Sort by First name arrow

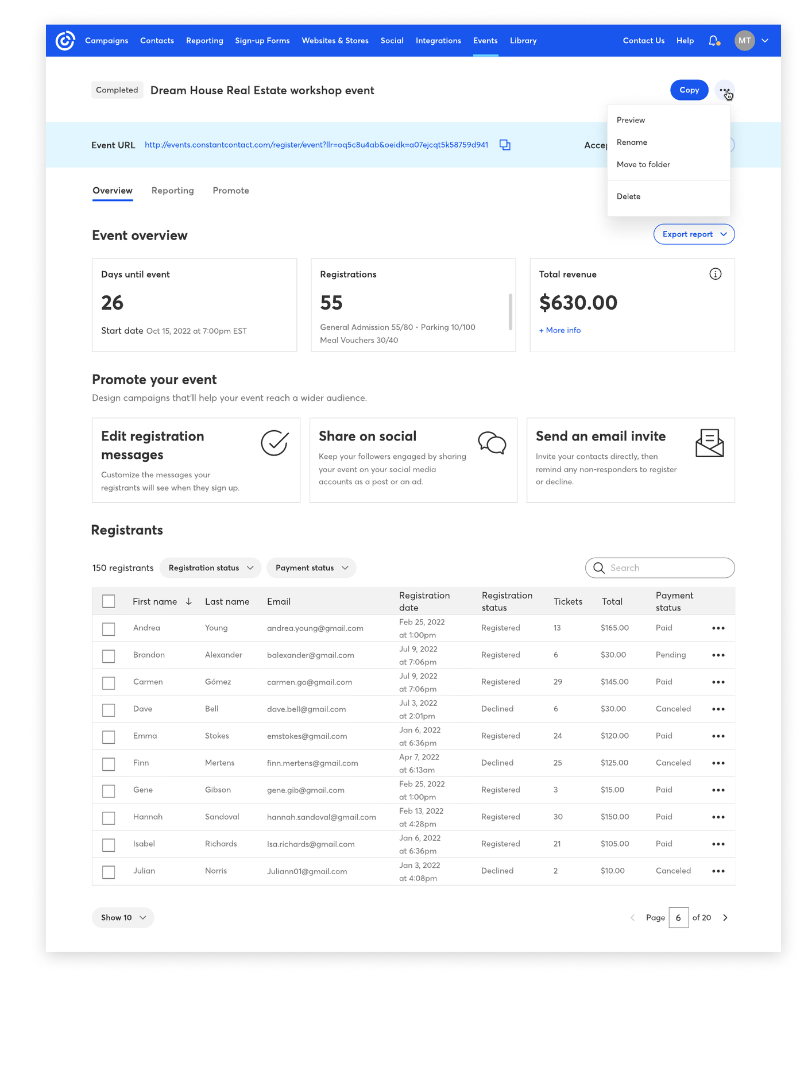point(188,601)
